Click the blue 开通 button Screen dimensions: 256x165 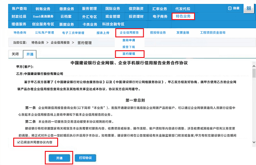[59, 158]
